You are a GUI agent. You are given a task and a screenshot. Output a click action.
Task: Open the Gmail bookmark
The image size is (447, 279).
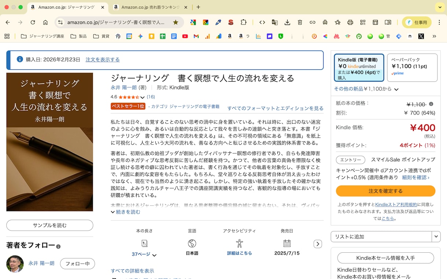pyautogui.click(x=196, y=36)
